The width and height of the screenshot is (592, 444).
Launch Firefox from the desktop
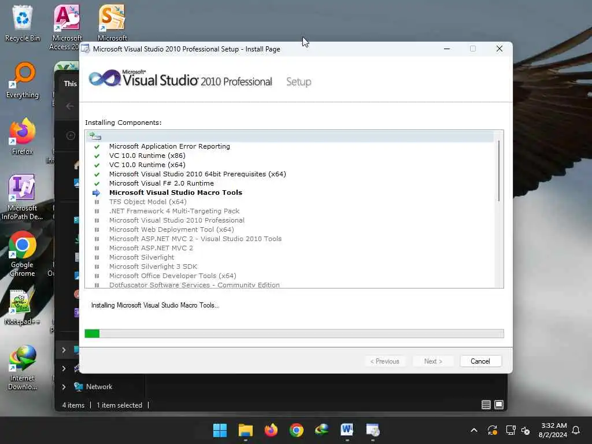[x=23, y=136]
